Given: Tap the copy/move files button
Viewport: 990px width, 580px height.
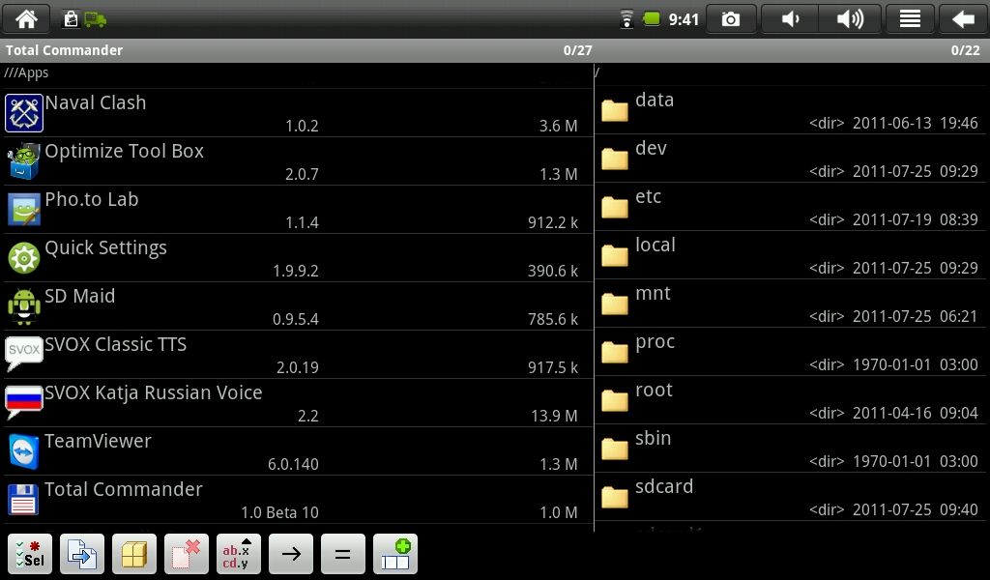Looking at the screenshot, I should [x=82, y=554].
